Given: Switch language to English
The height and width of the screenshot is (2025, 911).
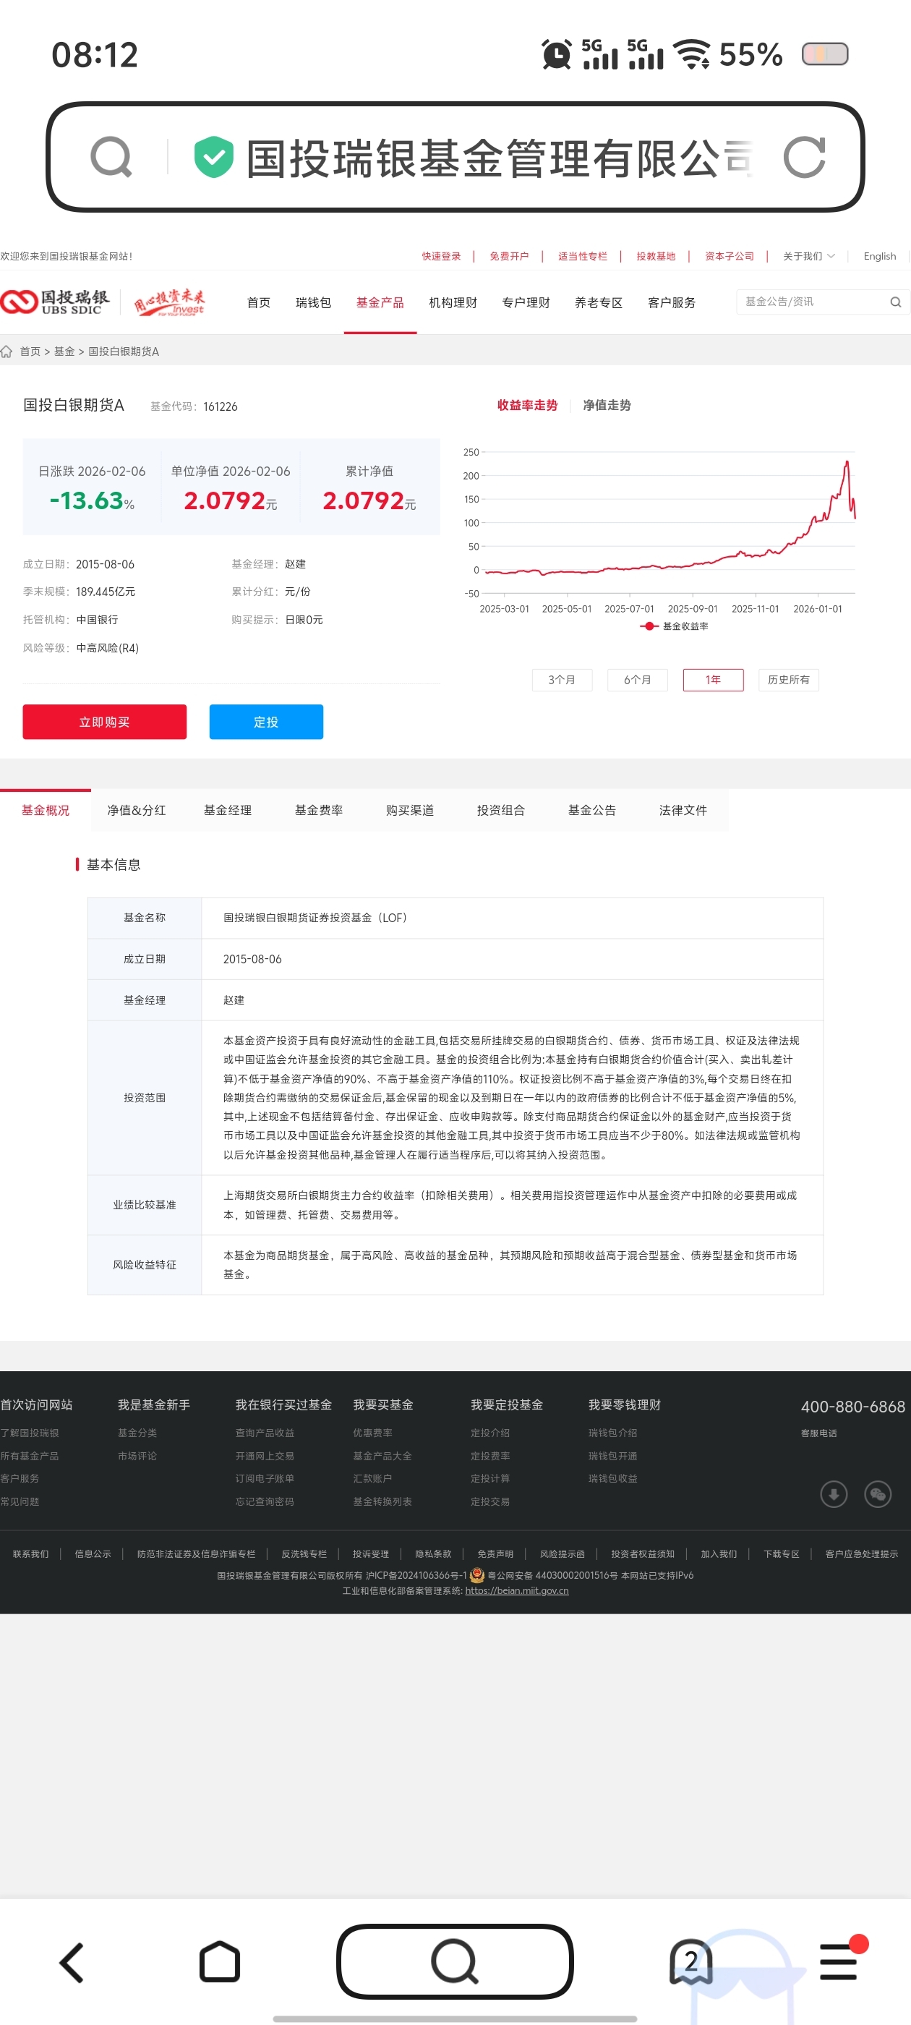Looking at the screenshot, I should tap(880, 256).
